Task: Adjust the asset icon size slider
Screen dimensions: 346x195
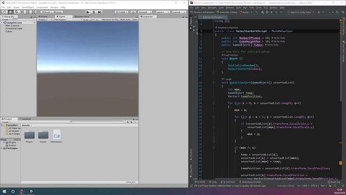Action: (x=131, y=182)
